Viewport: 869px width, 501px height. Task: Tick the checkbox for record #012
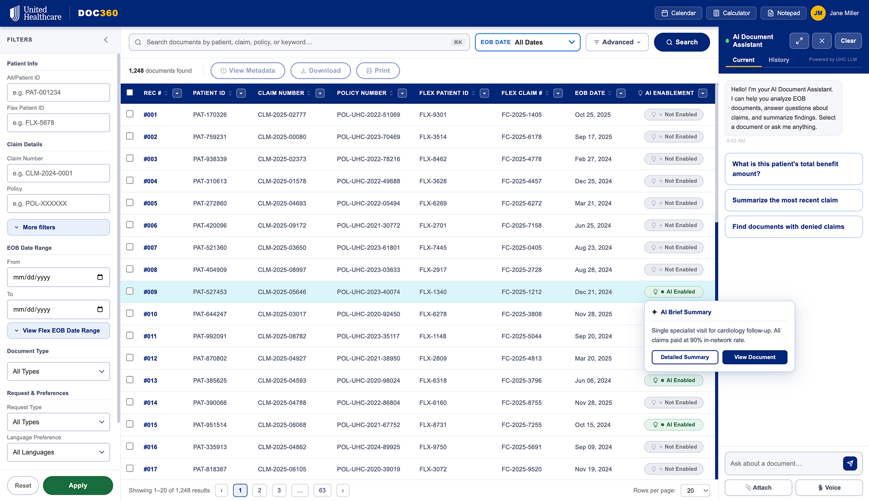[x=130, y=358]
